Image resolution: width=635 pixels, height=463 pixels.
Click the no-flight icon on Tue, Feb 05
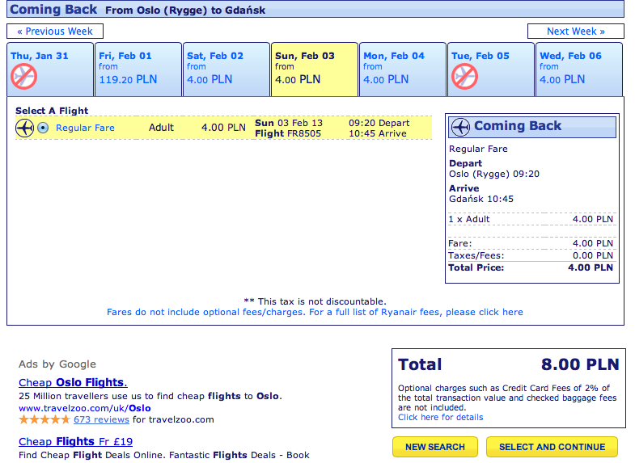coord(464,77)
